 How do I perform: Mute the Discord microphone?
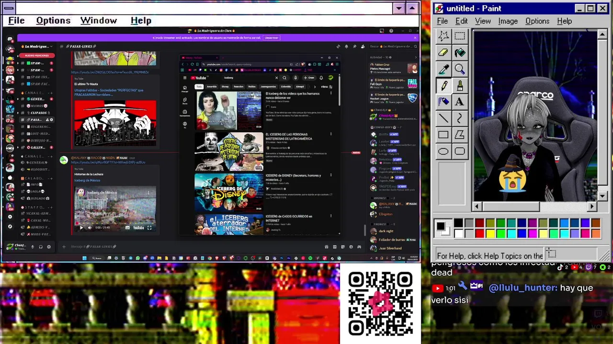[33, 247]
